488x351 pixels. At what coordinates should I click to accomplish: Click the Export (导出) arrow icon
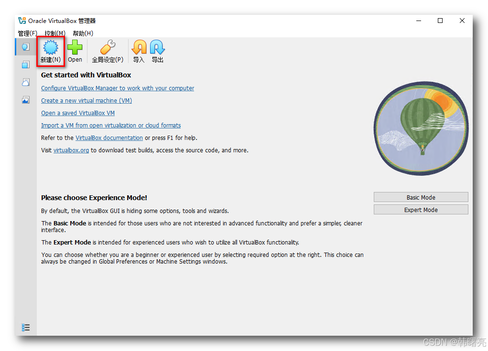157,47
